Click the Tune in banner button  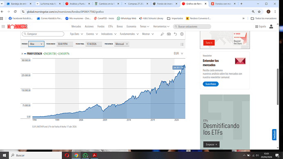[209, 43]
